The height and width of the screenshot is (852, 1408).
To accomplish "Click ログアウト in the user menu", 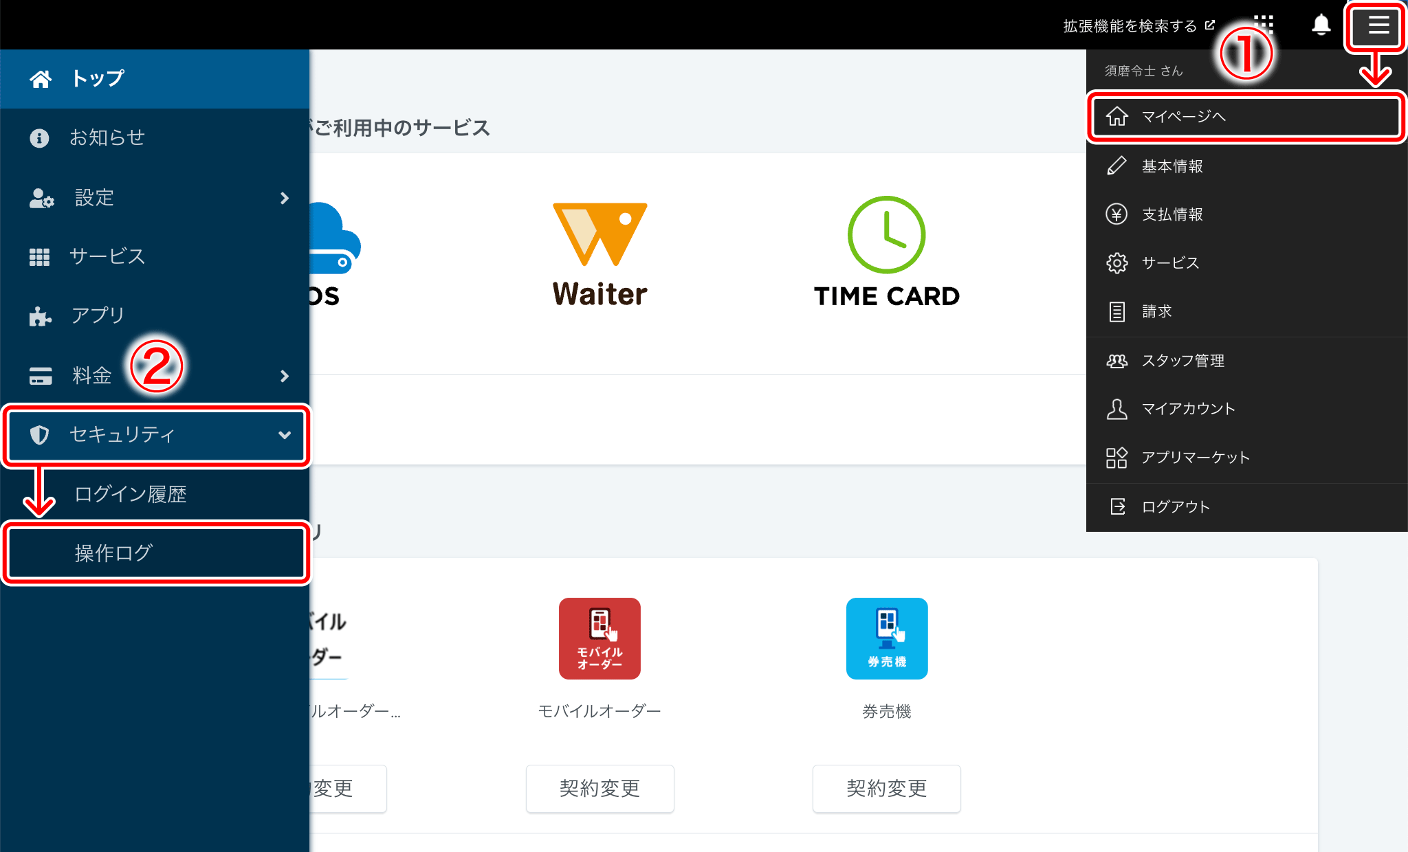I will point(1176,507).
